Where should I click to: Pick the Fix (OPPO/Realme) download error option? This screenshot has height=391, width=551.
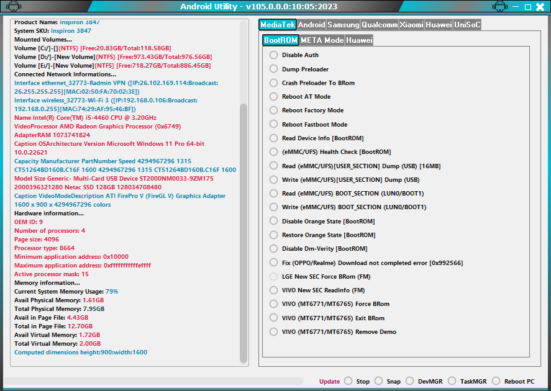tap(273, 262)
